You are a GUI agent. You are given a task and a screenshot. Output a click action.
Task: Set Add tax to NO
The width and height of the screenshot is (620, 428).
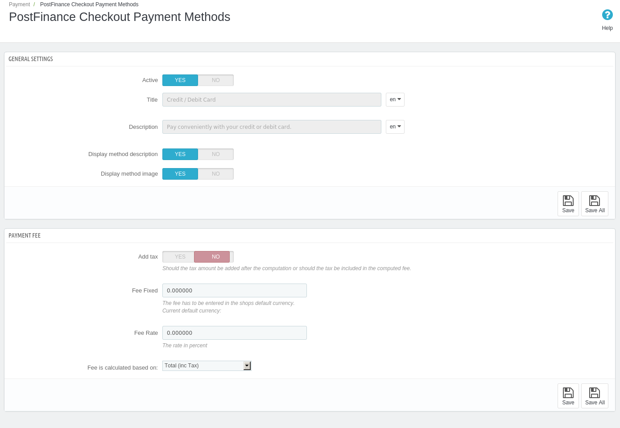(212, 257)
